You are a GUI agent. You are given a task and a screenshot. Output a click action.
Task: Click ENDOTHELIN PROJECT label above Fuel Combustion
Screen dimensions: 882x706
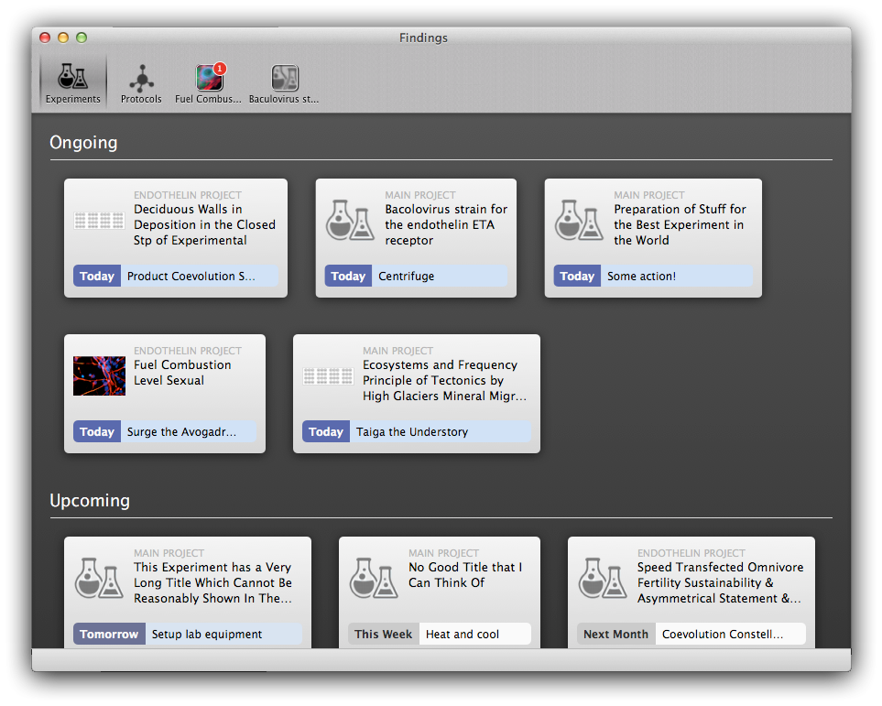tap(188, 351)
